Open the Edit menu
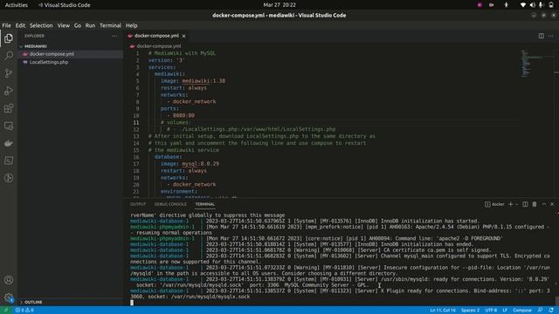 [20, 25]
